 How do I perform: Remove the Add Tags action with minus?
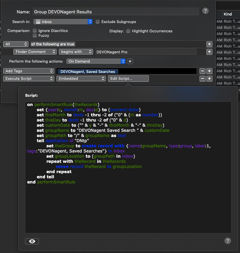pos(203,71)
